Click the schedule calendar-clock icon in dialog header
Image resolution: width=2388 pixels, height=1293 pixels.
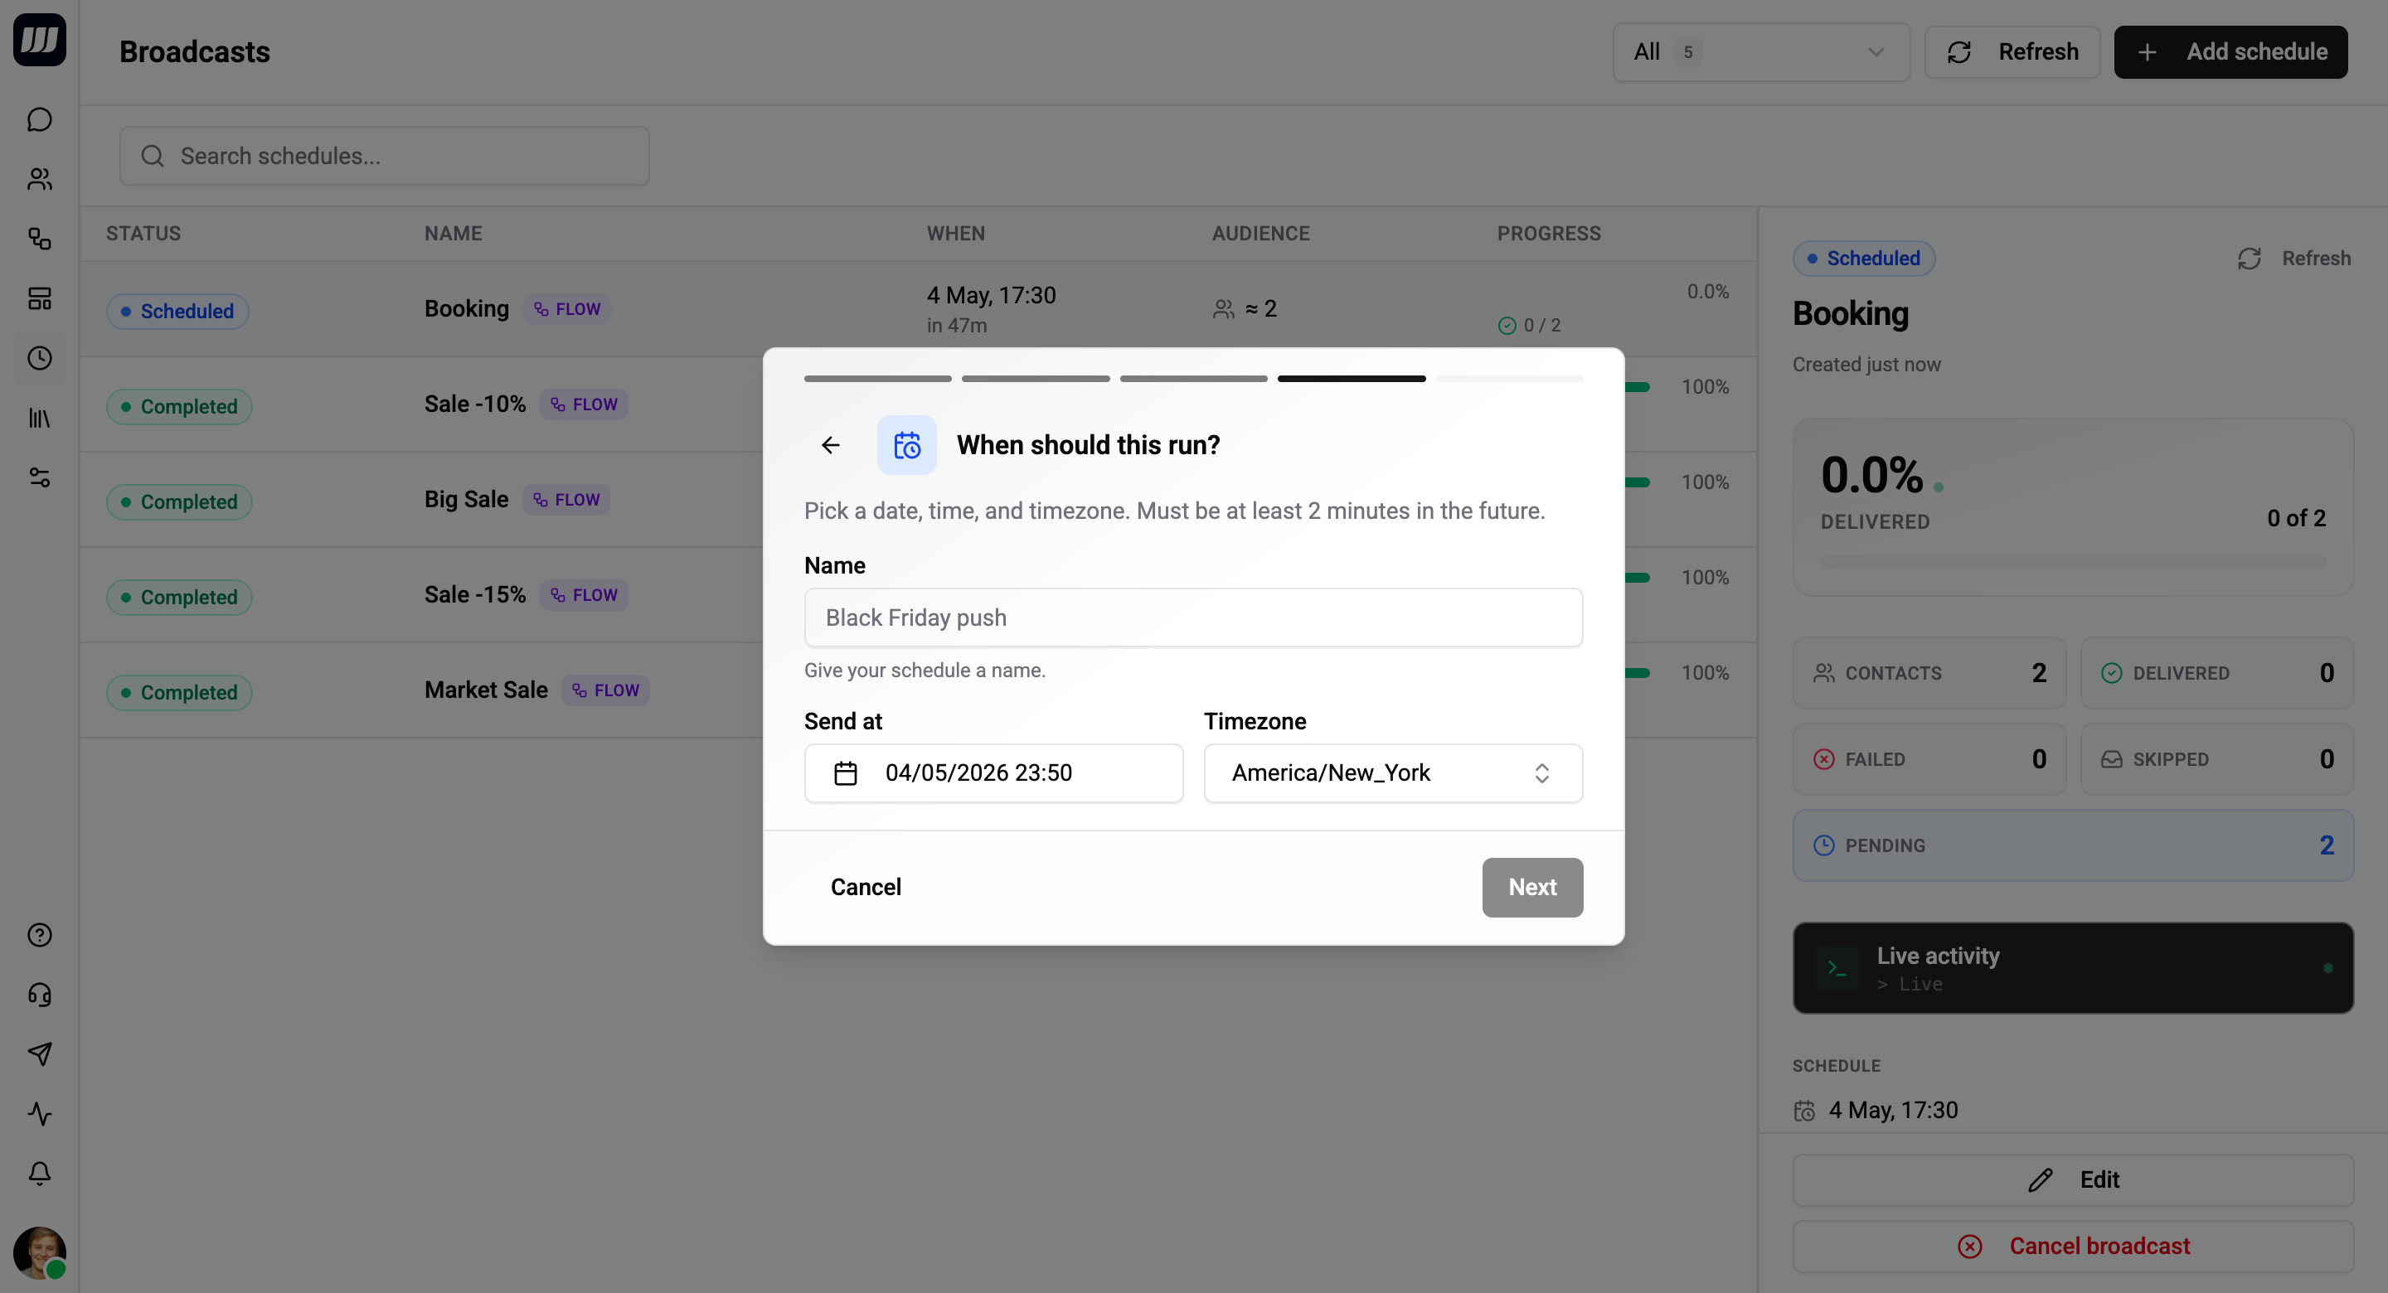pos(906,445)
